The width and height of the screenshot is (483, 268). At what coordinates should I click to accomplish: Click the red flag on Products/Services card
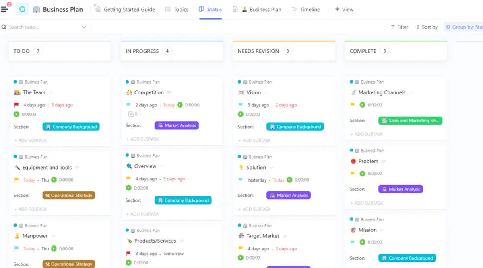128,254
